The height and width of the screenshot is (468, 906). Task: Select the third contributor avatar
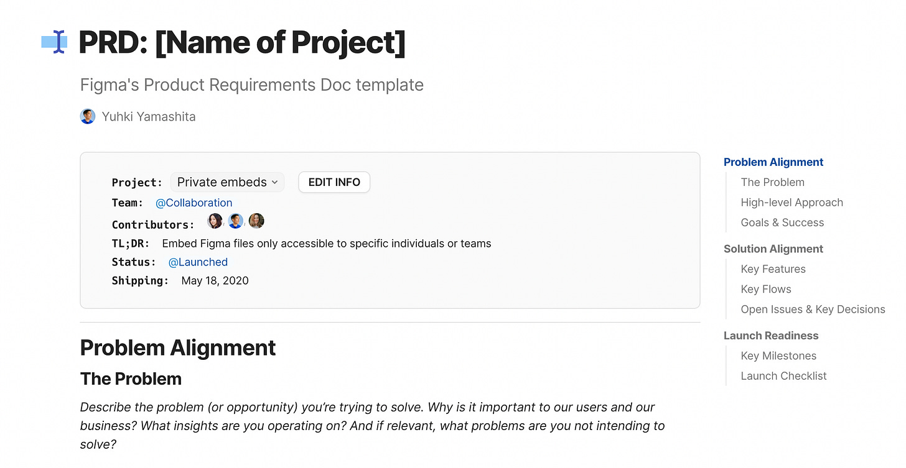[x=256, y=221]
